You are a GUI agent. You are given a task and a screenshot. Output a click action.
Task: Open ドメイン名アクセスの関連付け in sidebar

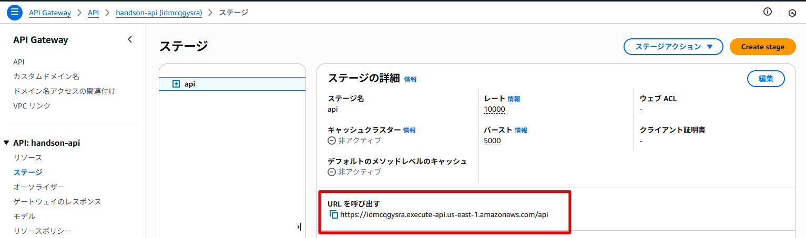click(x=65, y=91)
